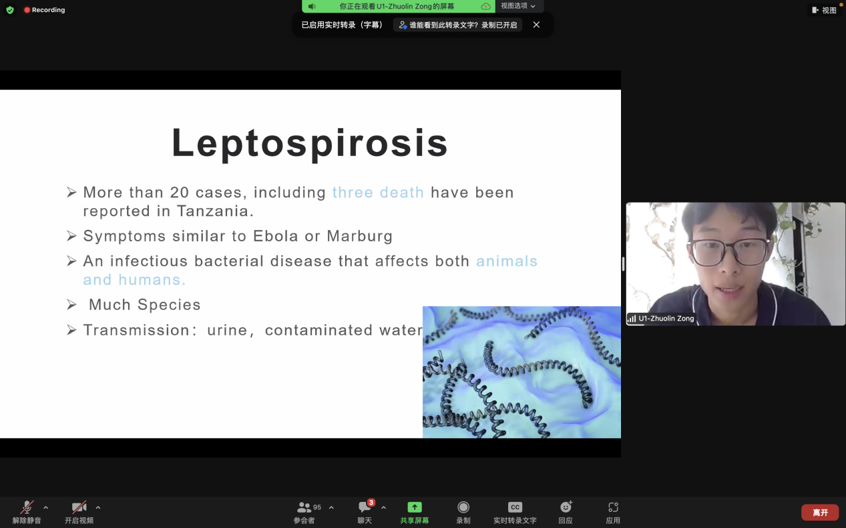The width and height of the screenshot is (846, 528).
Task: Click the red Leave meeting button
Action: pos(820,513)
